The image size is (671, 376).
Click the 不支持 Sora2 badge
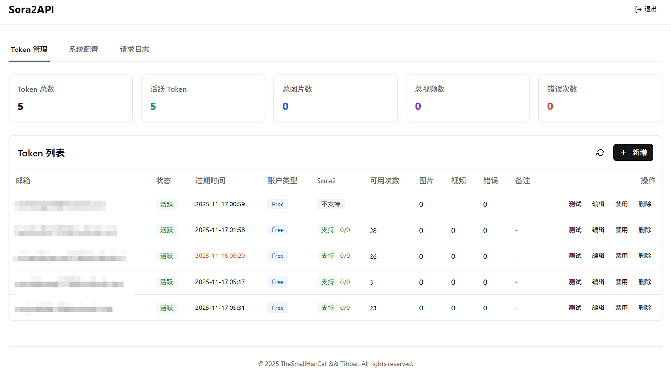(331, 204)
